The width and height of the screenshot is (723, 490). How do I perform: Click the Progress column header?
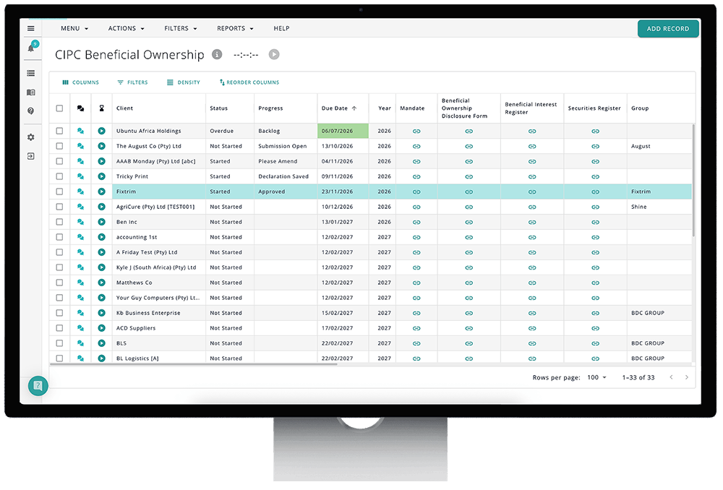[x=270, y=108]
